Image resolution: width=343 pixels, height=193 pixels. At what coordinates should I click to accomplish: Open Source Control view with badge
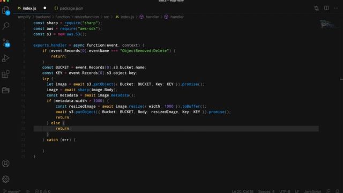pos(6,42)
